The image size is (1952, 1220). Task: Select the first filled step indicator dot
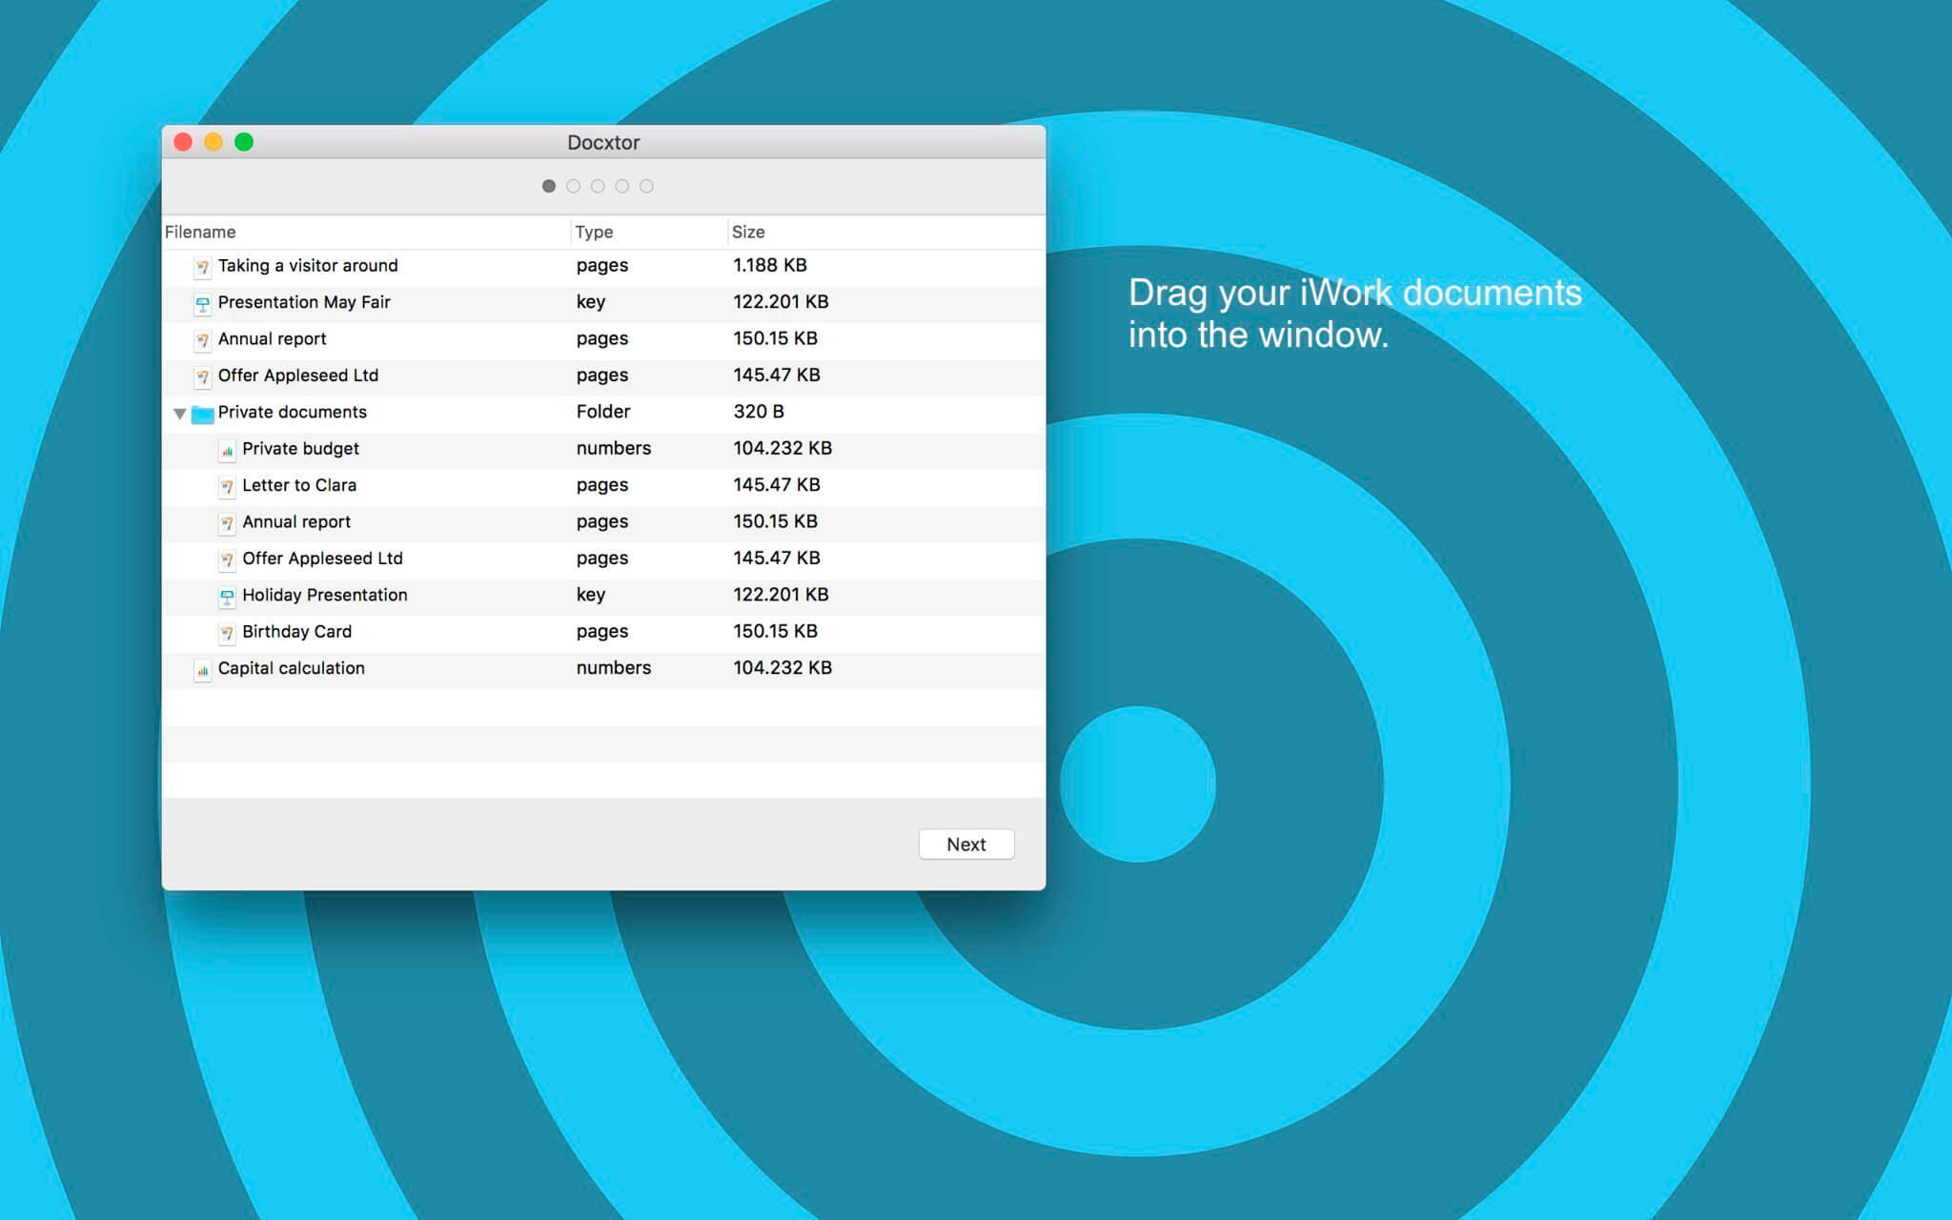click(549, 186)
